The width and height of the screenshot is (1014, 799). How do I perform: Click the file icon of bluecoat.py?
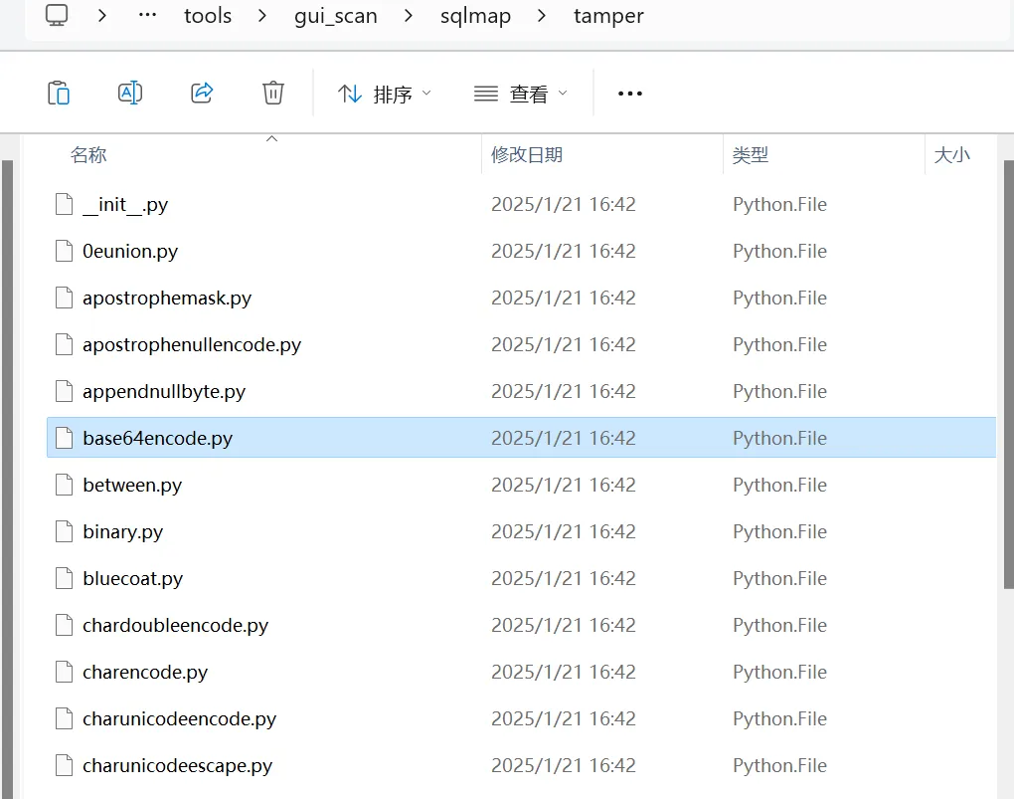(x=65, y=578)
